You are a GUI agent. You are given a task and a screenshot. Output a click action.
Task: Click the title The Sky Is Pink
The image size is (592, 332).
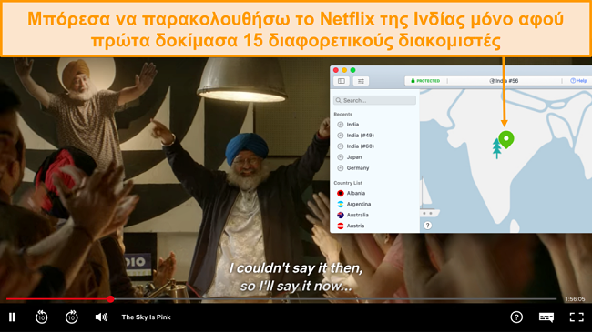pyautogui.click(x=146, y=317)
